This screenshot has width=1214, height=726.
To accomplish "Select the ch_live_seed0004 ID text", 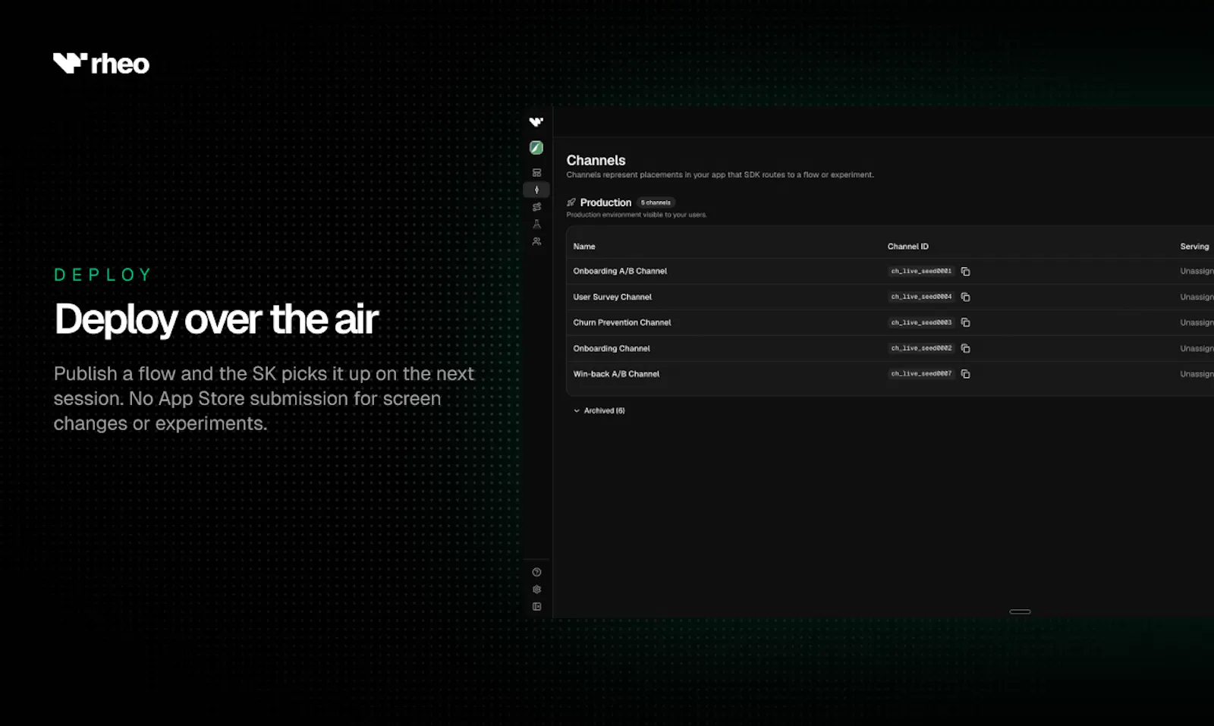I will click(921, 297).
